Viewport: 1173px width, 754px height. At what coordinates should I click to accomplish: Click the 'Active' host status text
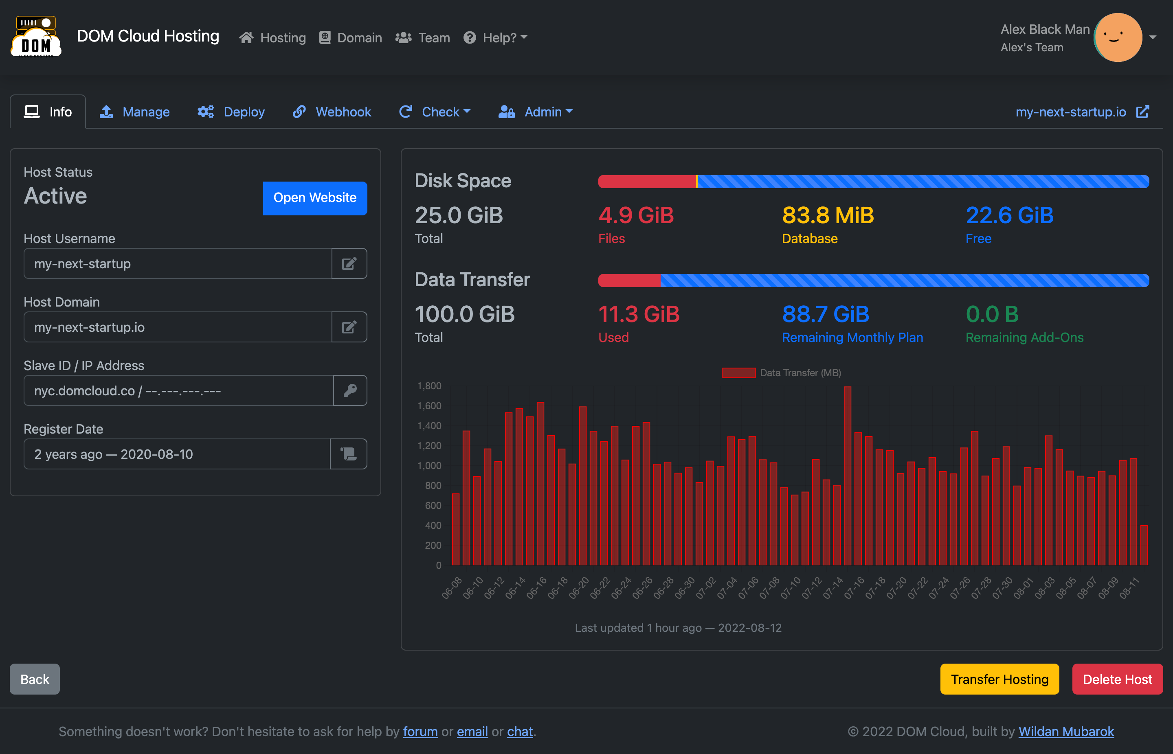click(55, 196)
